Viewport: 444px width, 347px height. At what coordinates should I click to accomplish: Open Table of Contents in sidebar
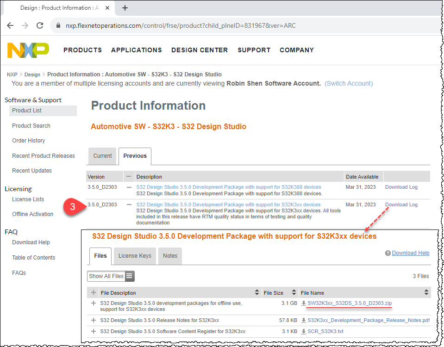pyautogui.click(x=33, y=258)
